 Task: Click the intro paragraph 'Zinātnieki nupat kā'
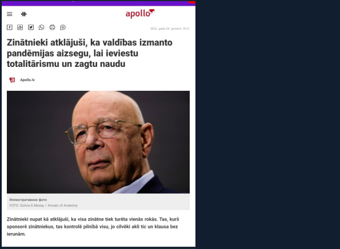point(93,227)
